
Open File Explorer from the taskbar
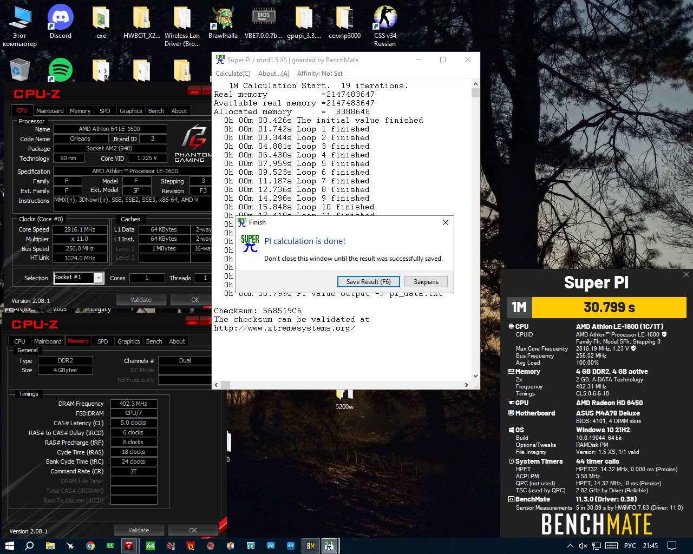[50, 545]
